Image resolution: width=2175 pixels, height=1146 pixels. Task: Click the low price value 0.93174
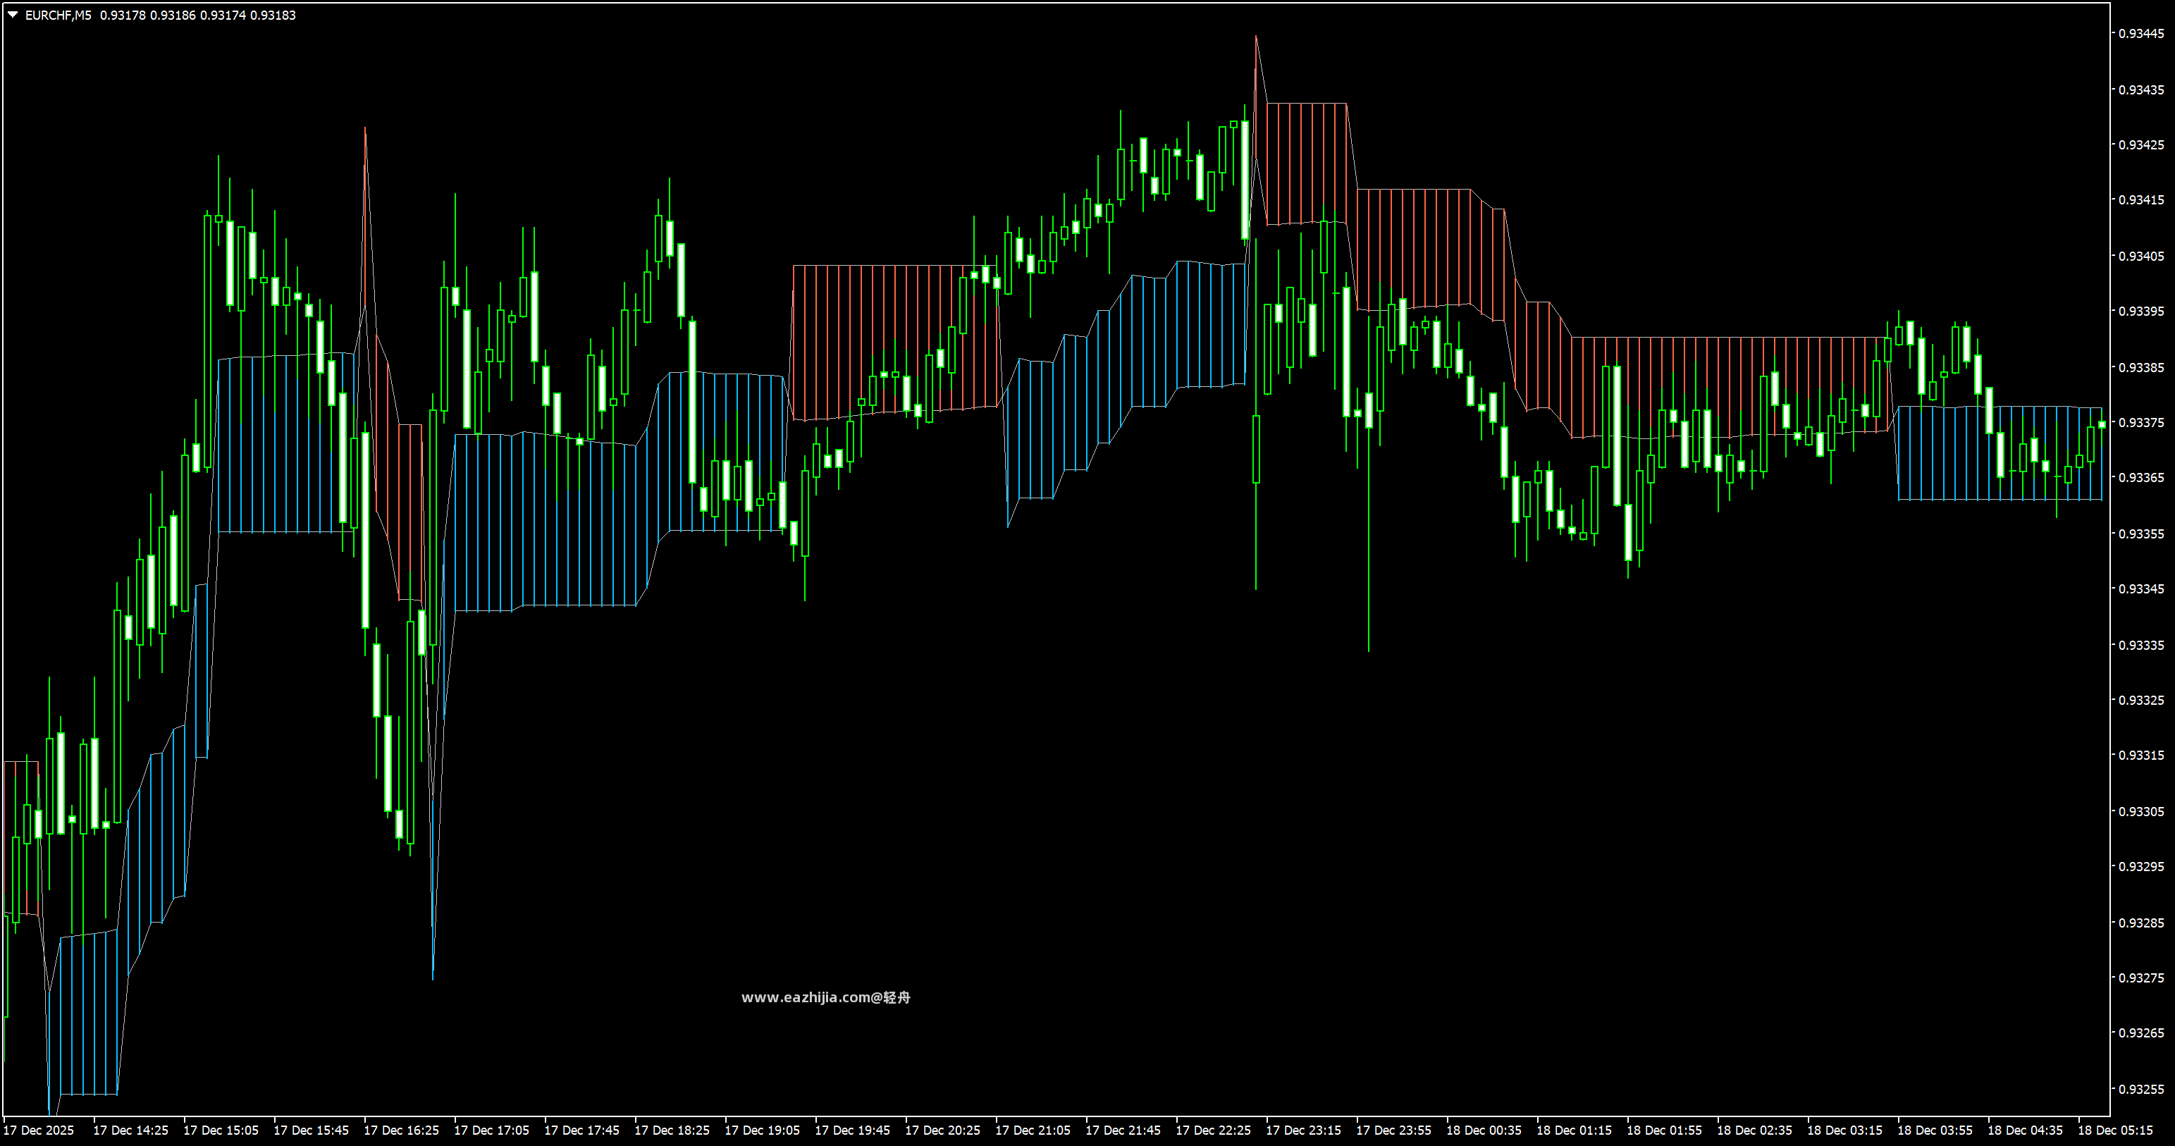222,16
